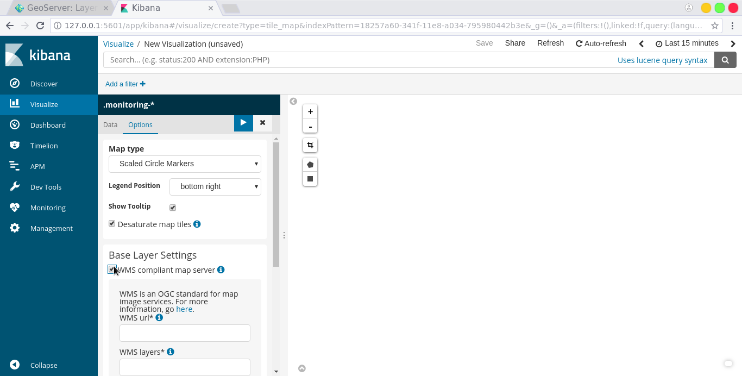Select the fit data bounds crop tool
Image resolution: width=742 pixels, height=376 pixels.
(x=310, y=146)
